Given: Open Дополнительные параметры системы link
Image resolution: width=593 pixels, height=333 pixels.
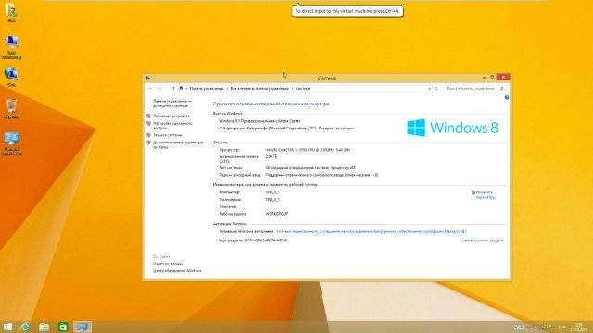Looking at the screenshot, I should tap(178, 144).
